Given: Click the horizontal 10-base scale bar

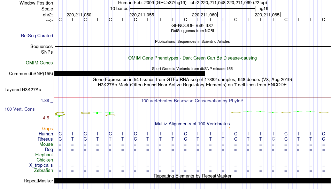Looking at the screenshot, I should (193, 9).
